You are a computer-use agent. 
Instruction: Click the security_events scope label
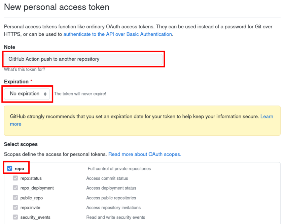coord(35,217)
